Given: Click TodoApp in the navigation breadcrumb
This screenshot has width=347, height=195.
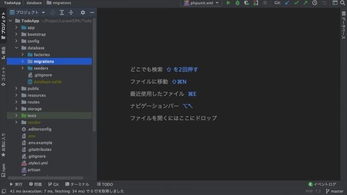Looking at the screenshot, I should (x=12, y=3).
